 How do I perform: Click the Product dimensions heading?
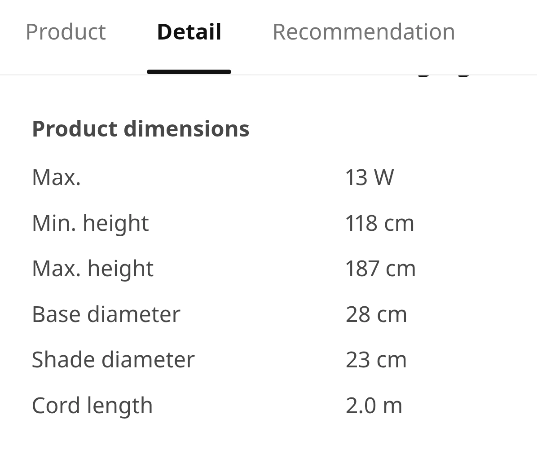pos(141,129)
